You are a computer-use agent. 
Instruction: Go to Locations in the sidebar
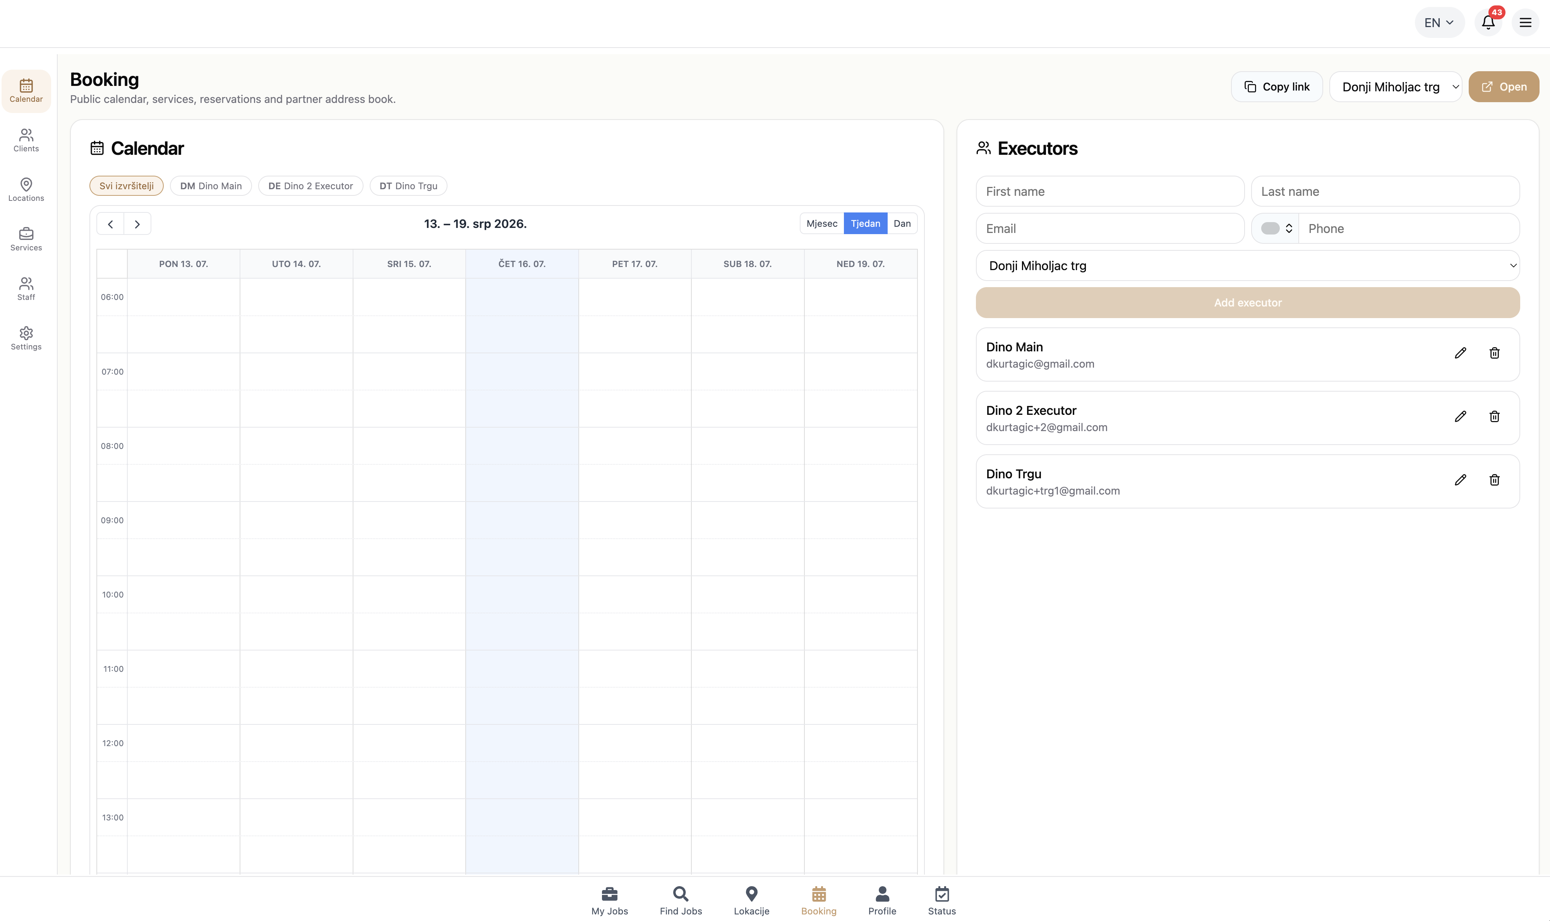tap(26, 190)
